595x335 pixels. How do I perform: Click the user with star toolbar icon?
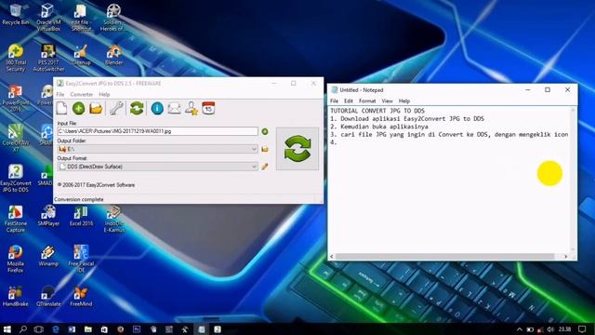[x=192, y=109]
